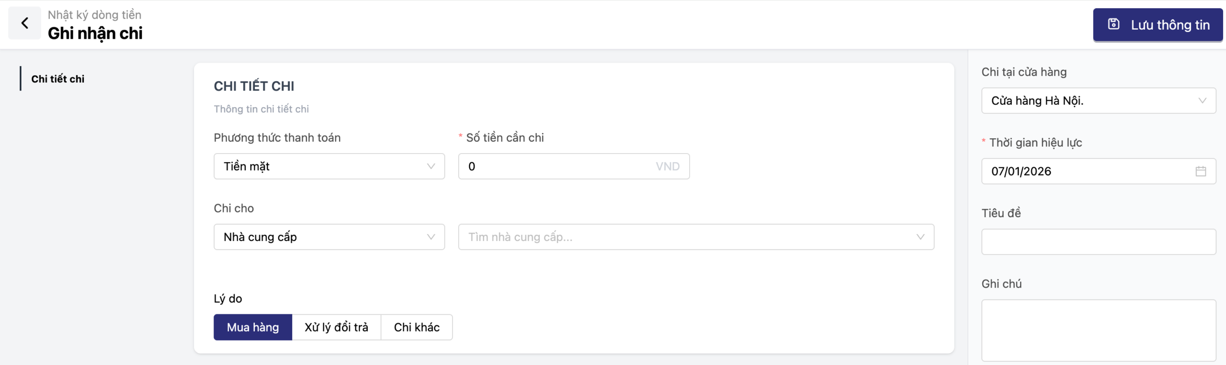Click into the Ghi chú text area

coord(1098,330)
